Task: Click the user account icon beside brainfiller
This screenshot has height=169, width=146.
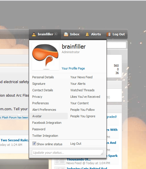Action: [x=34, y=34]
